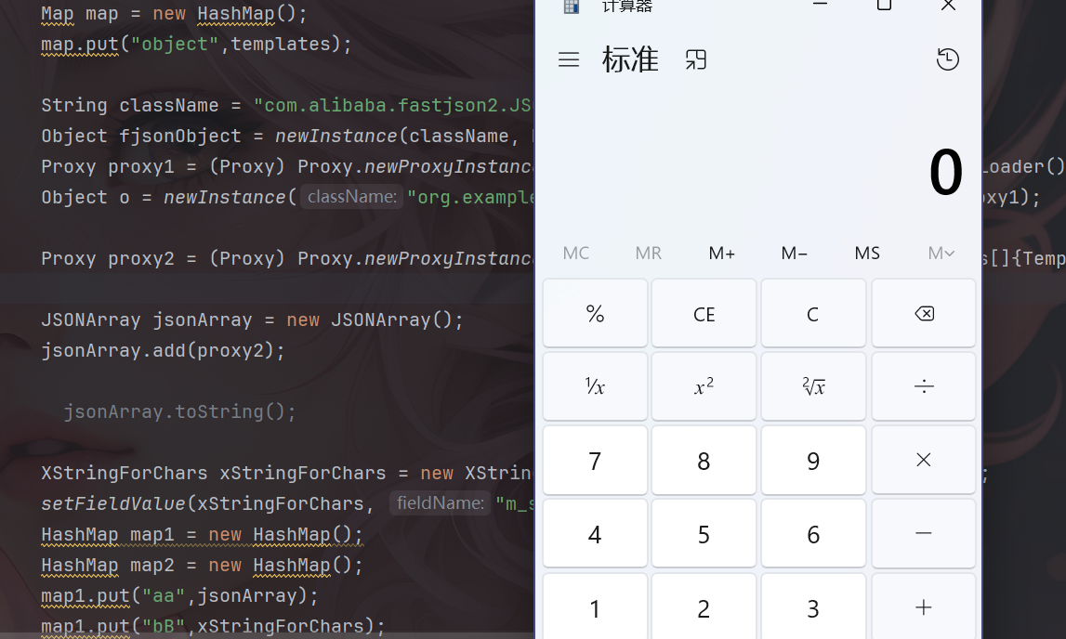Click 'setFieldValue(xStringForChars,' code line
1066x639 pixels.
(x=207, y=503)
